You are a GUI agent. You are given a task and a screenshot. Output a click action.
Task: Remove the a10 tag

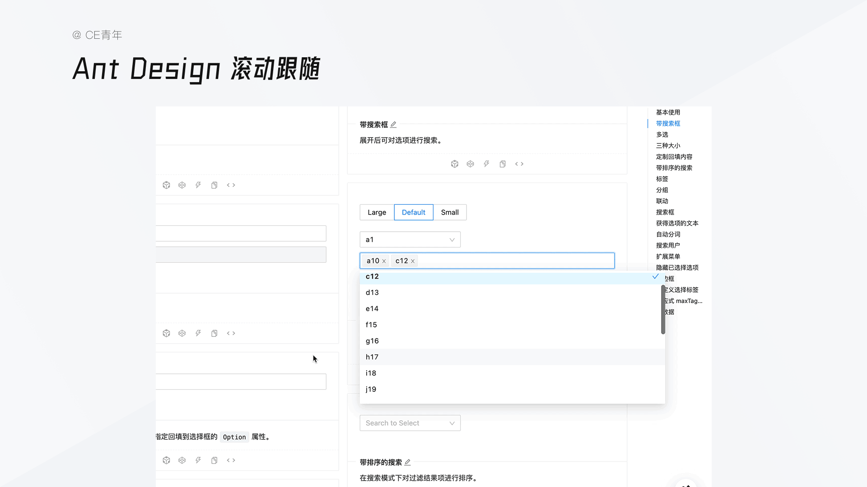(x=384, y=261)
